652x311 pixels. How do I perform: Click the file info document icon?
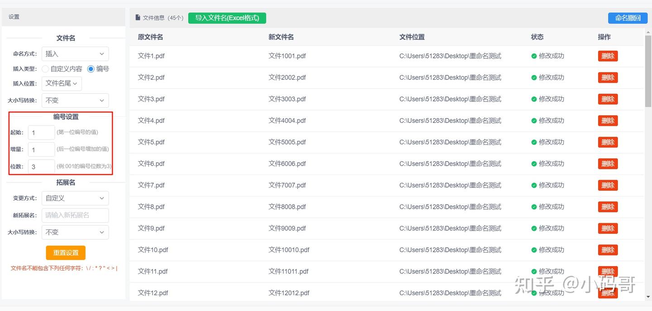pyautogui.click(x=138, y=18)
